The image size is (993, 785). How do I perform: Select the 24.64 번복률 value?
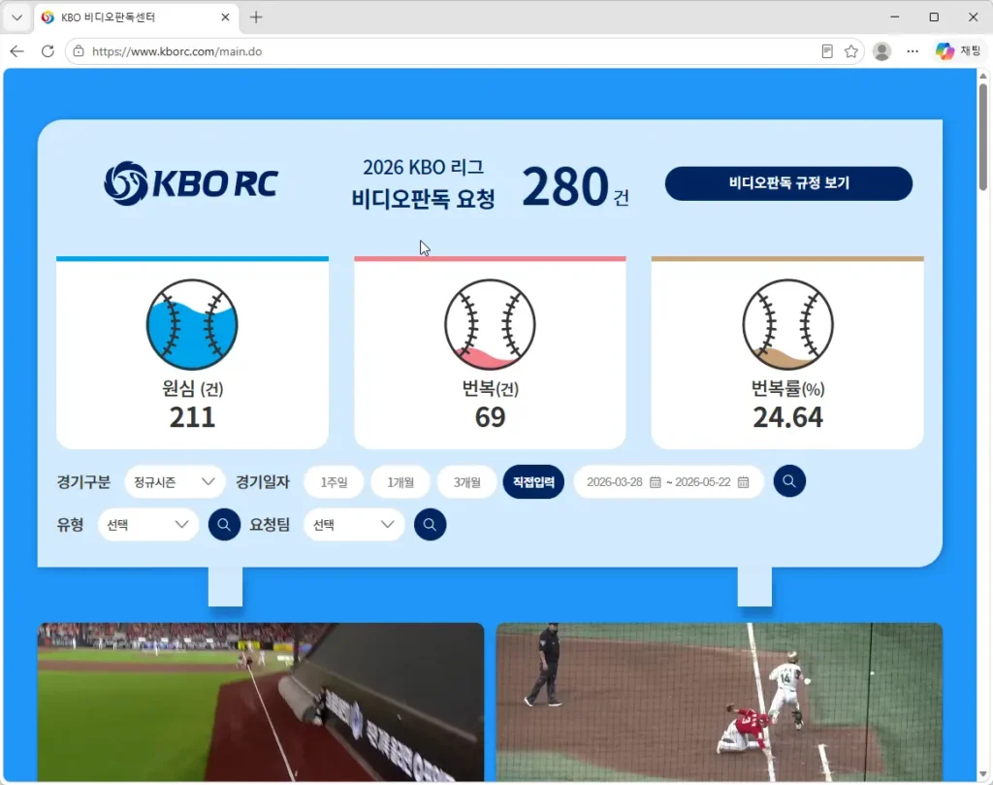787,417
